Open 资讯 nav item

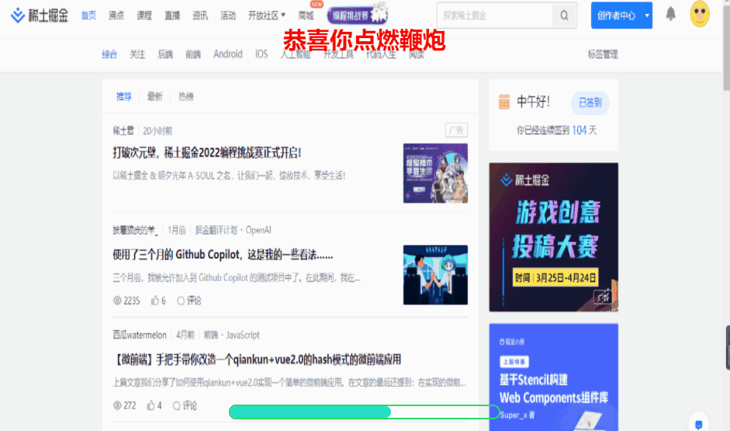coord(200,16)
